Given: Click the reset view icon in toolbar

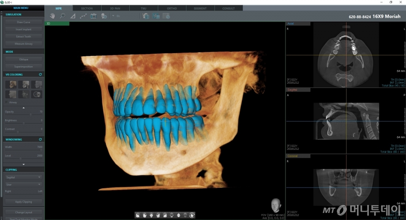Looking at the screenshot, I should [x=166, y=16].
